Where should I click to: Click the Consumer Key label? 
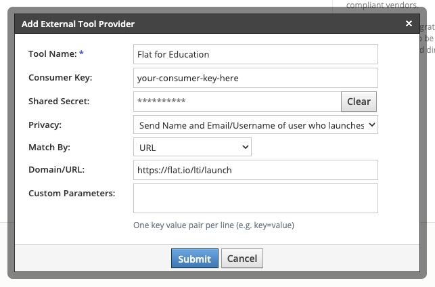tap(60, 77)
